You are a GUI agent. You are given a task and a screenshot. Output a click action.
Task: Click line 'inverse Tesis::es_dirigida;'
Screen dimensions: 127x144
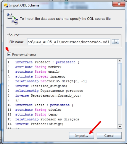pyautogui.click(x=41, y=86)
